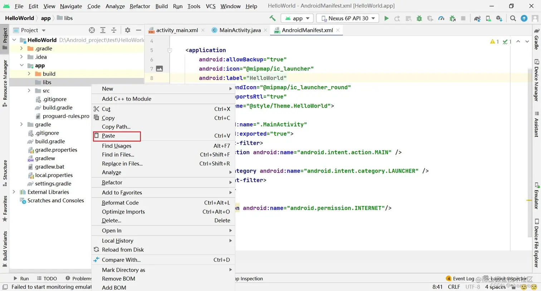This screenshot has height=291, width=541.
Task: Click Collapse All icon in Project panel
Action: (x=114, y=30)
